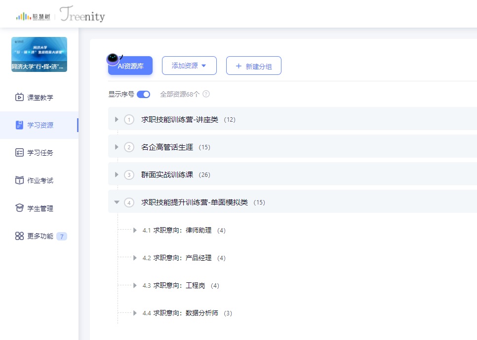Expand 4.1 求职意向：律师助理
The image size is (477, 340).
click(x=135, y=230)
